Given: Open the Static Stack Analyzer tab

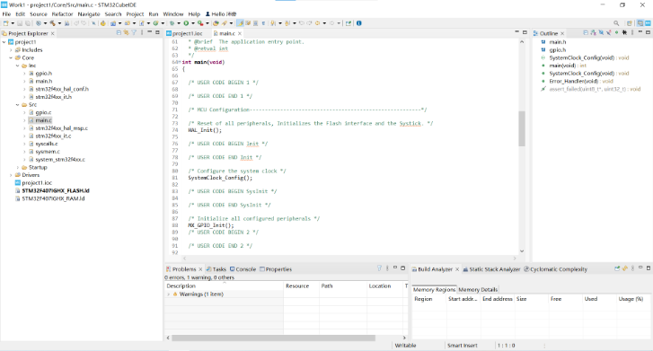Looking at the screenshot, I should (x=491, y=269).
